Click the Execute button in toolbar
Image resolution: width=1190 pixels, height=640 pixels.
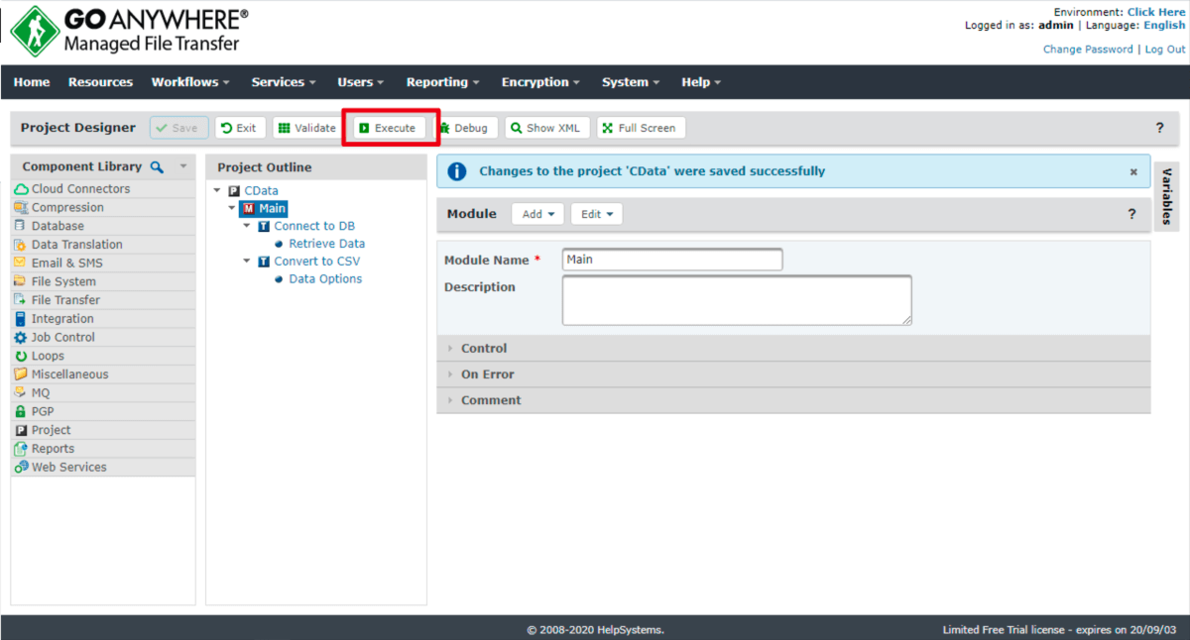pos(389,128)
